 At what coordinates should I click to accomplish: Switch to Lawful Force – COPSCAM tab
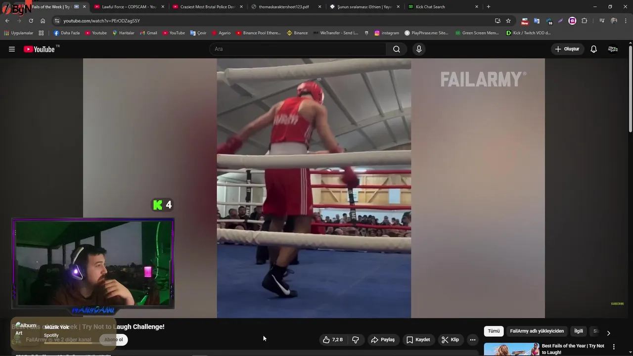click(x=129, y=7)
